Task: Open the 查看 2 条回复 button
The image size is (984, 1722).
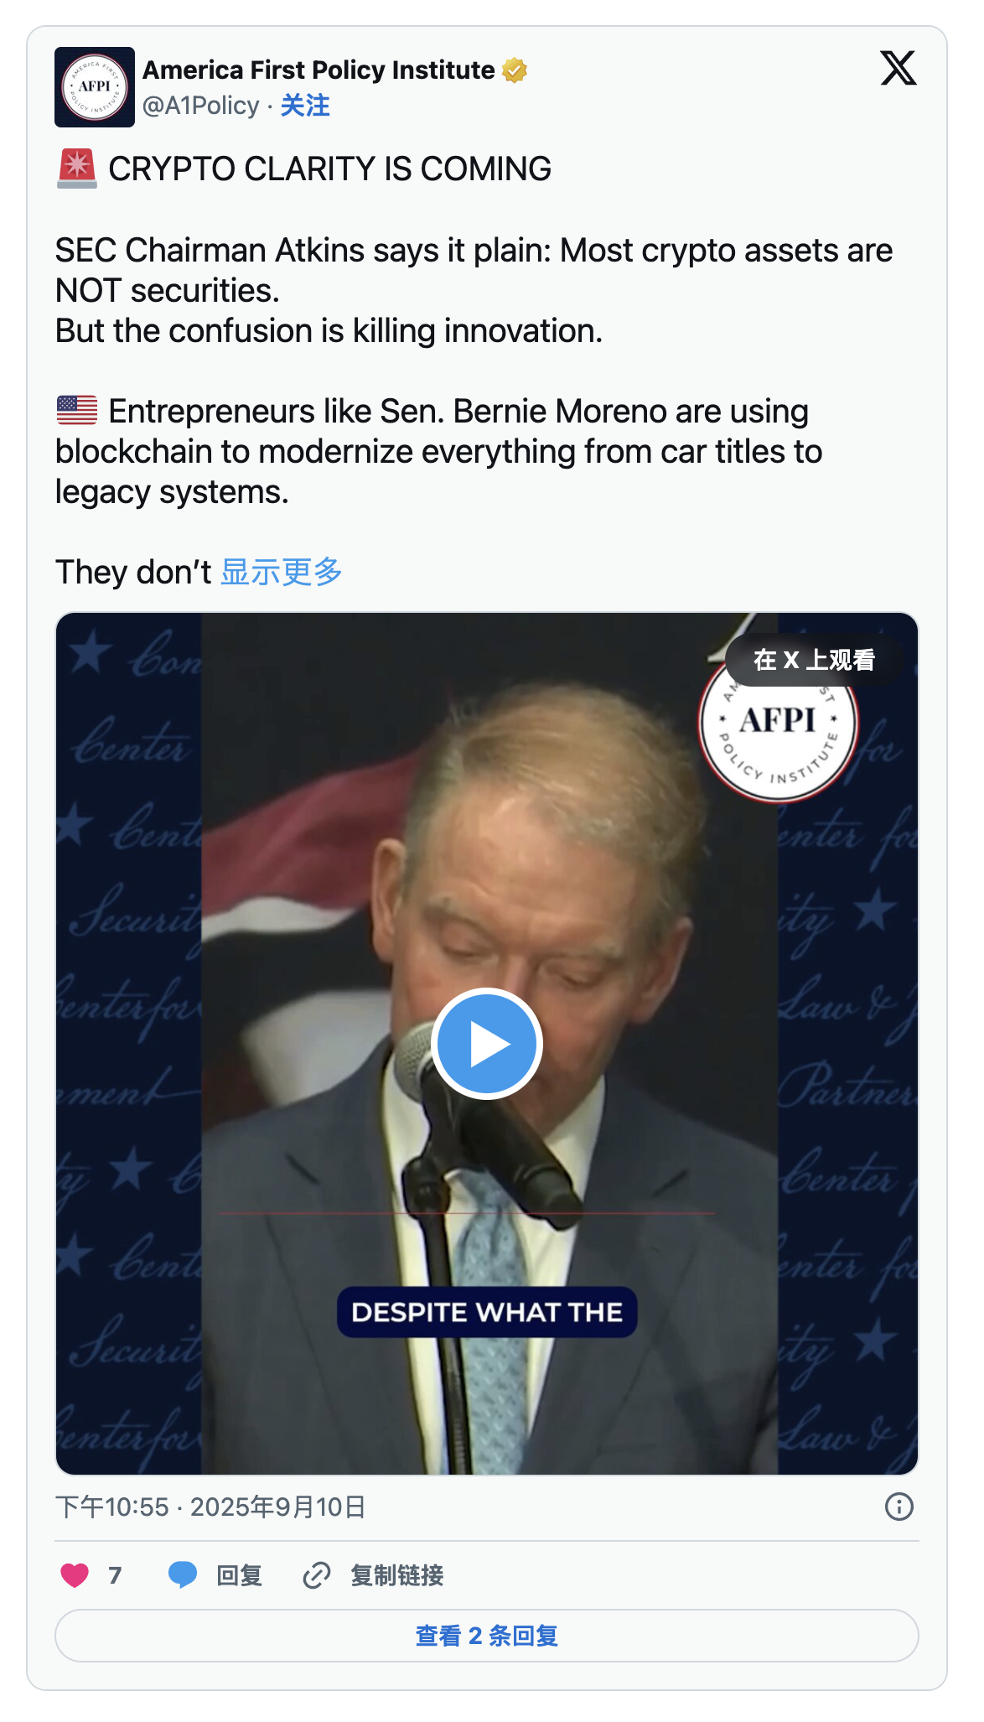Action: pyautogui.click(x=487, y=1636)
